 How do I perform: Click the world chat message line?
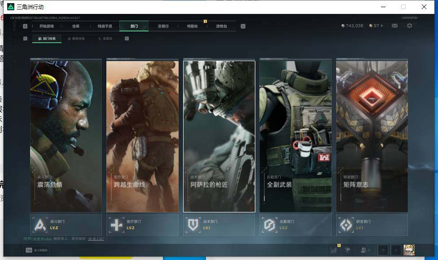pos(63,239)
